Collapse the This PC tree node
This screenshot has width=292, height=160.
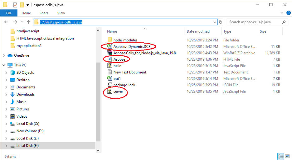[x=4, y=65]
